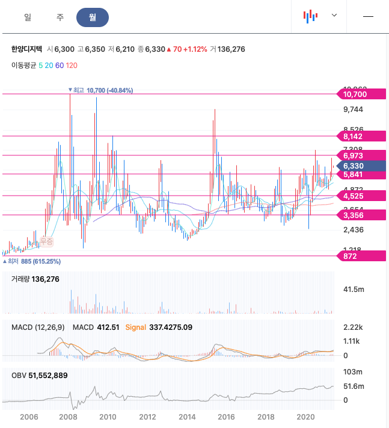Click the candlestick chart type icon
The image size is (389, 428).
coord(310,16)
